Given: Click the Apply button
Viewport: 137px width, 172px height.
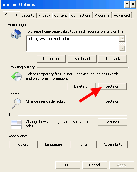Looking at the screenshot, I should [122, 165].
